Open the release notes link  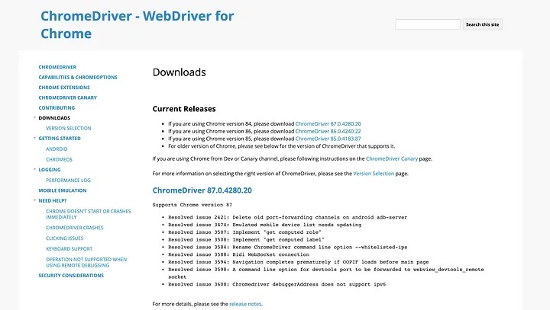(245, 304)
